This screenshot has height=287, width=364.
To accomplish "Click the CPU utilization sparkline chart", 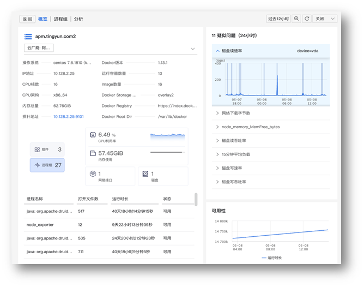I will 168,136.
